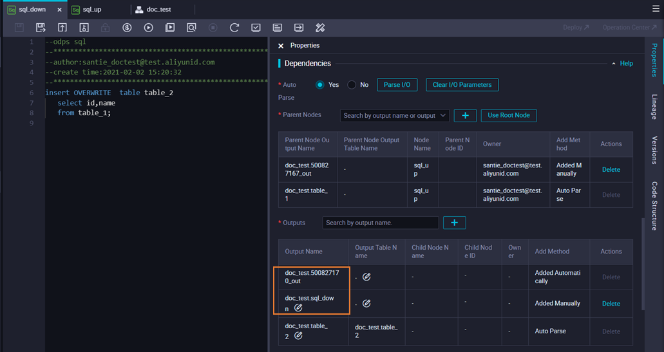Select No for Auto Parse
Viewport: 664px width, 352px height.
pyautogui.click(x=352, y=84)
